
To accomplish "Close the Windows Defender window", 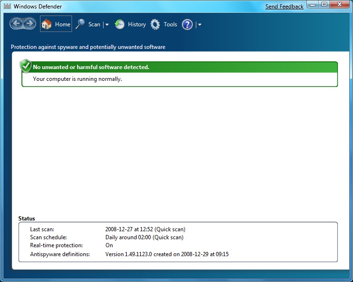I will click(x=340, y=5).
